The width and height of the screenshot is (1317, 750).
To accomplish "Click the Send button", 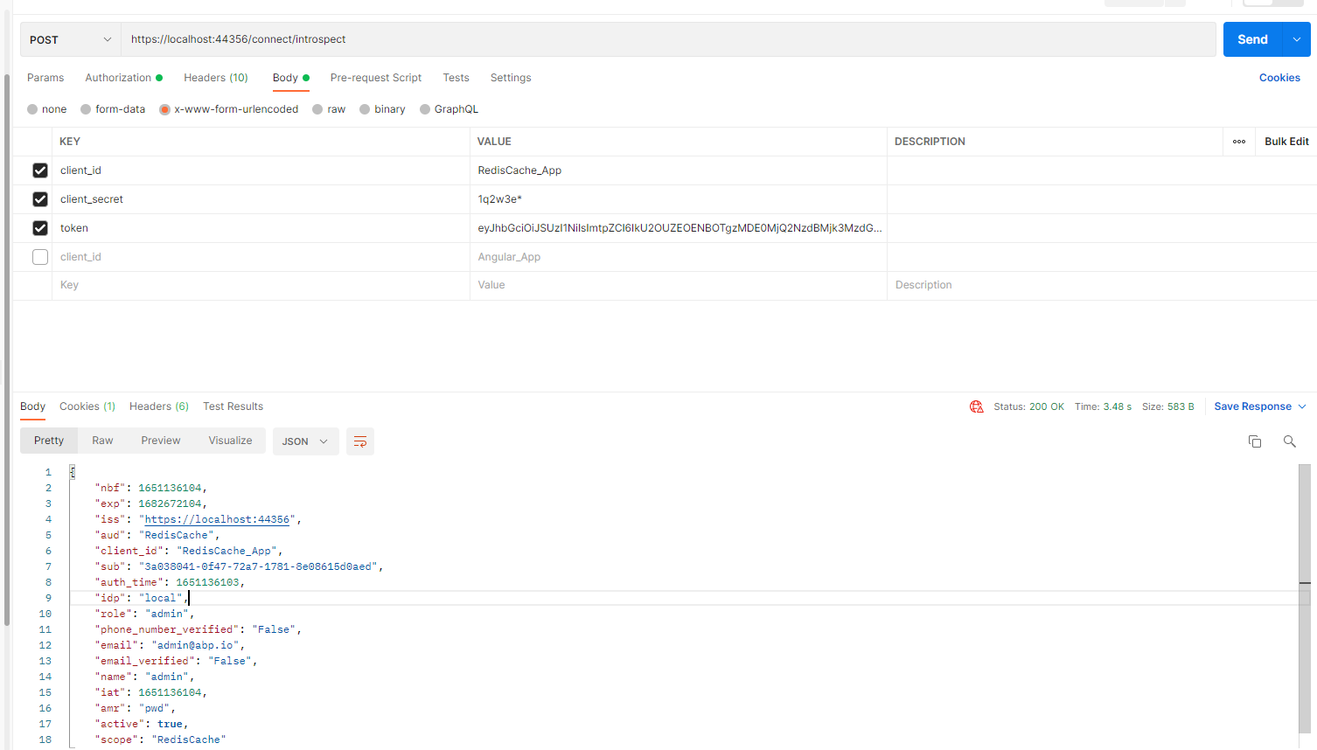I will click(x=1252, y=38).
